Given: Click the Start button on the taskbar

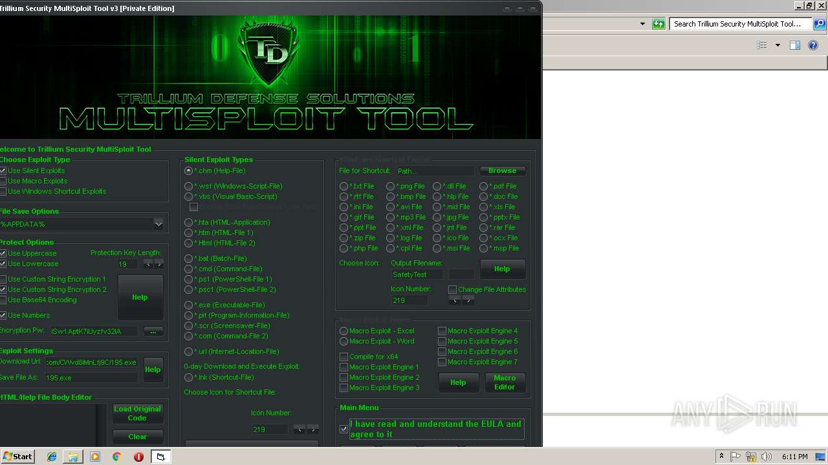Looking at the screenshot, I should [17, 456].
